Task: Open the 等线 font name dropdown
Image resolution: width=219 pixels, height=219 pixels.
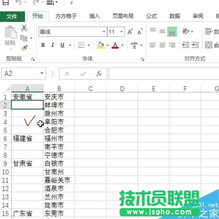Action: [x=104, y=32]
